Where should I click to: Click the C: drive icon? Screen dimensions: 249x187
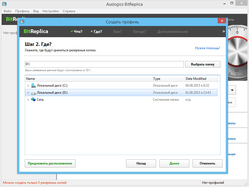tap(33, 85)
